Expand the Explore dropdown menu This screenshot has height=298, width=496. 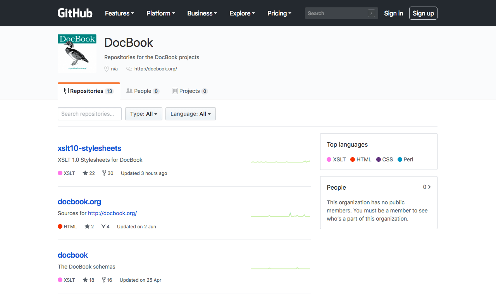(242, 13)
